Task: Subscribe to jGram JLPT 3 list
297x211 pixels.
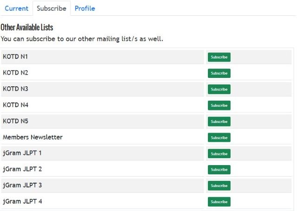Action: click(219, 185)
